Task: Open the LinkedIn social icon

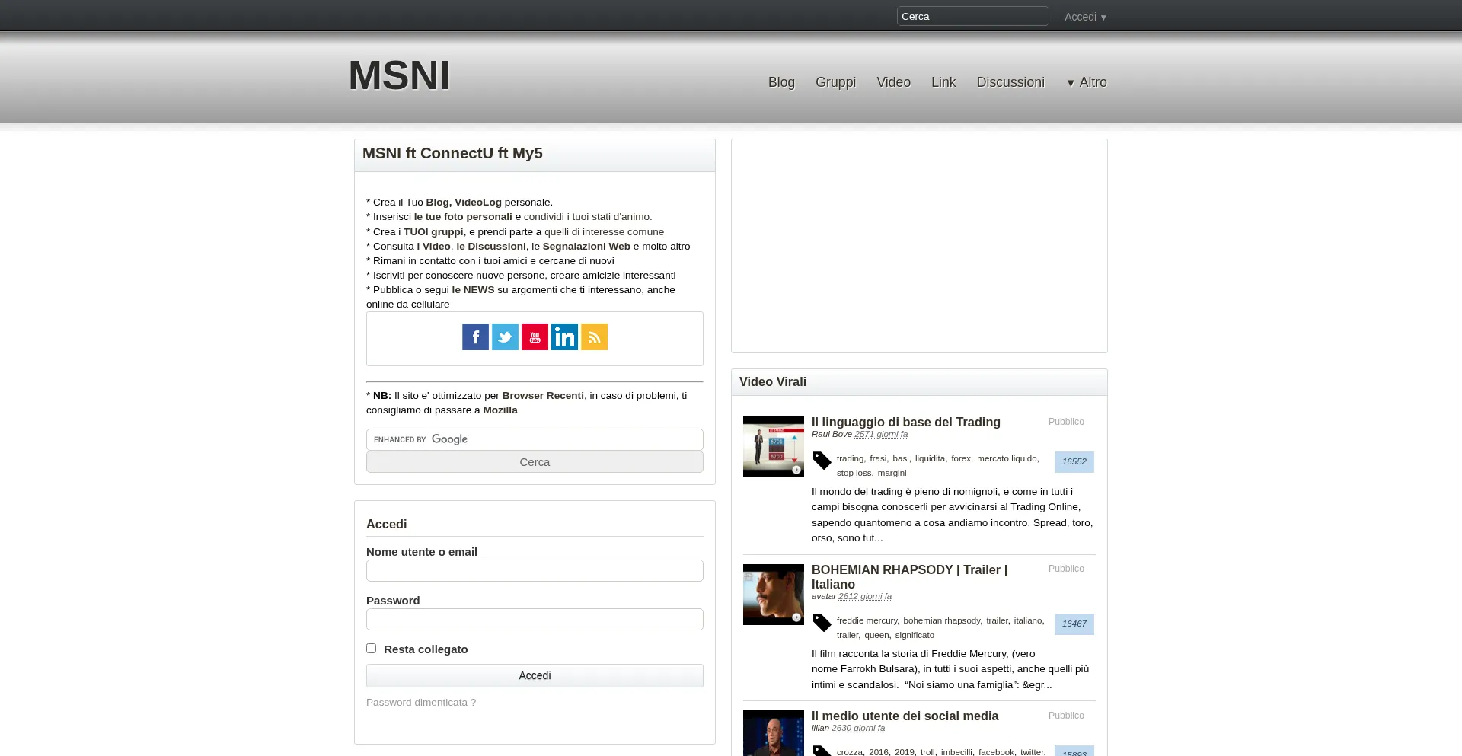Action: point(564,337)
